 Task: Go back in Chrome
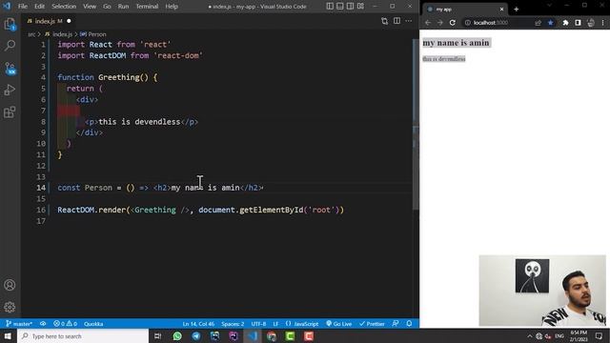428,23
